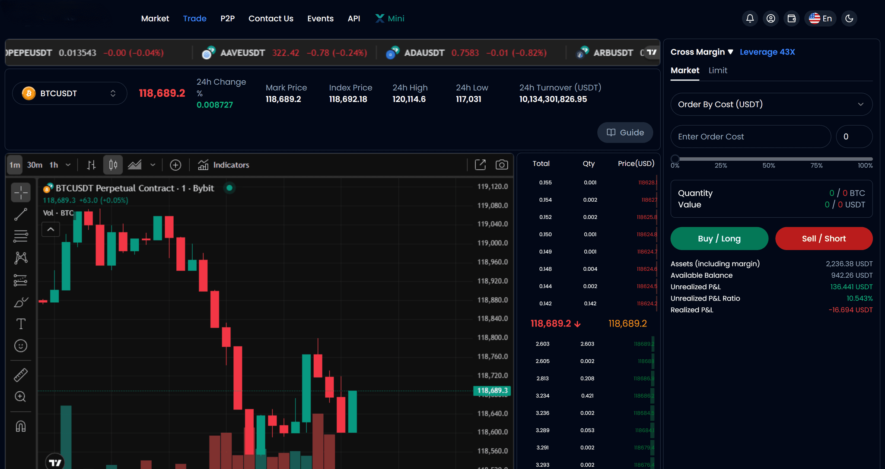This screenshot has height=469, width=885.
Task: Click the TradingView logo on chart
Action: (55, 462)
